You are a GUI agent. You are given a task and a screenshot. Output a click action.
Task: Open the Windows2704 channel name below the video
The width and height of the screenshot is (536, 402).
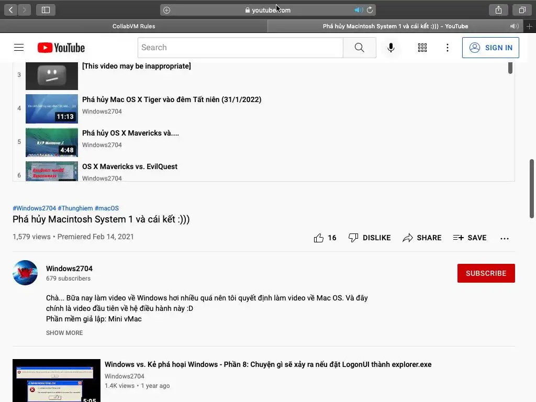pyautogui.click(x=70, y=269)
